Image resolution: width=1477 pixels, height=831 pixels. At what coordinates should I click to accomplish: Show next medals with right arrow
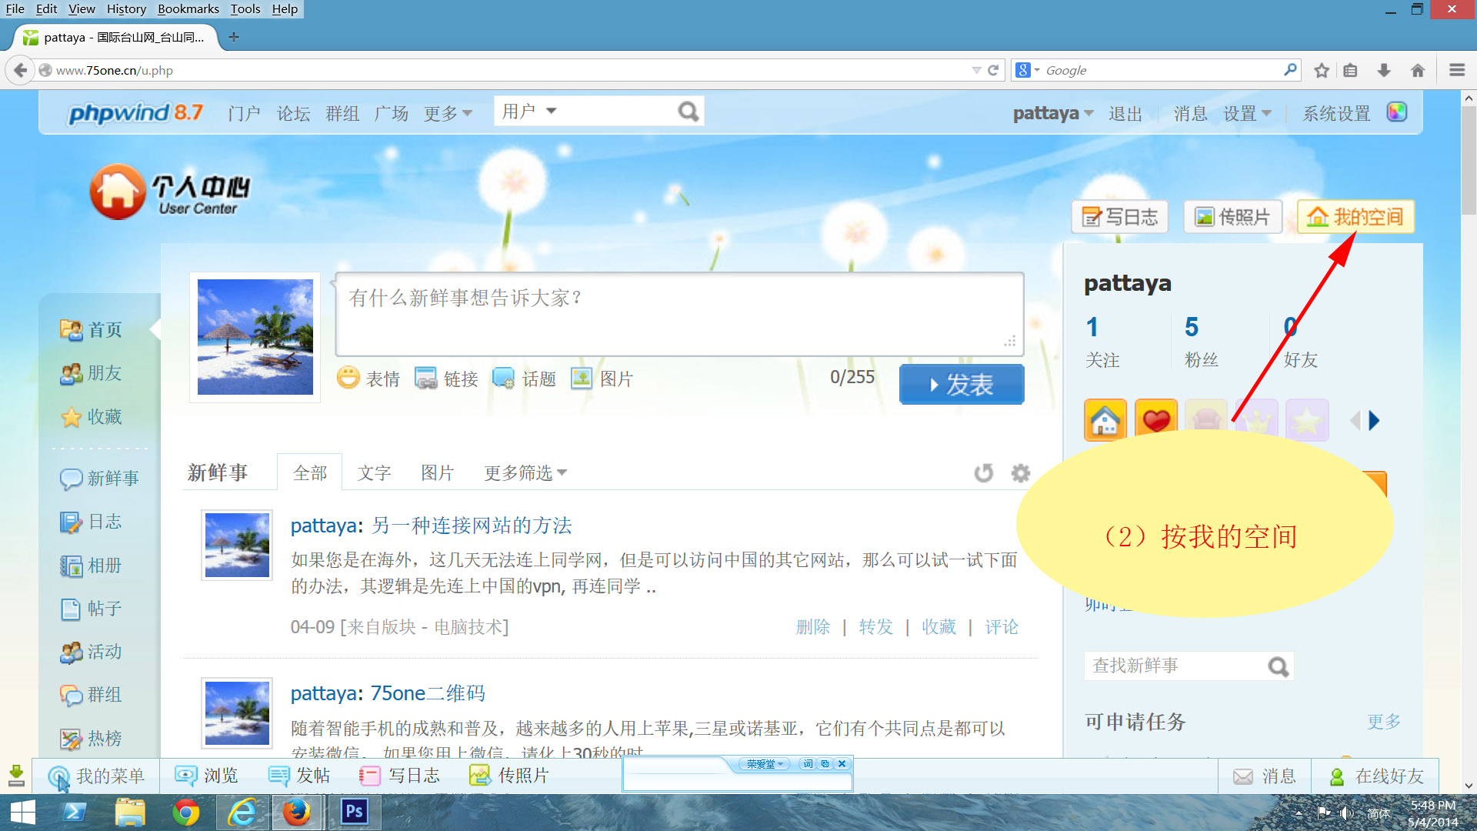pos(1374,420)
